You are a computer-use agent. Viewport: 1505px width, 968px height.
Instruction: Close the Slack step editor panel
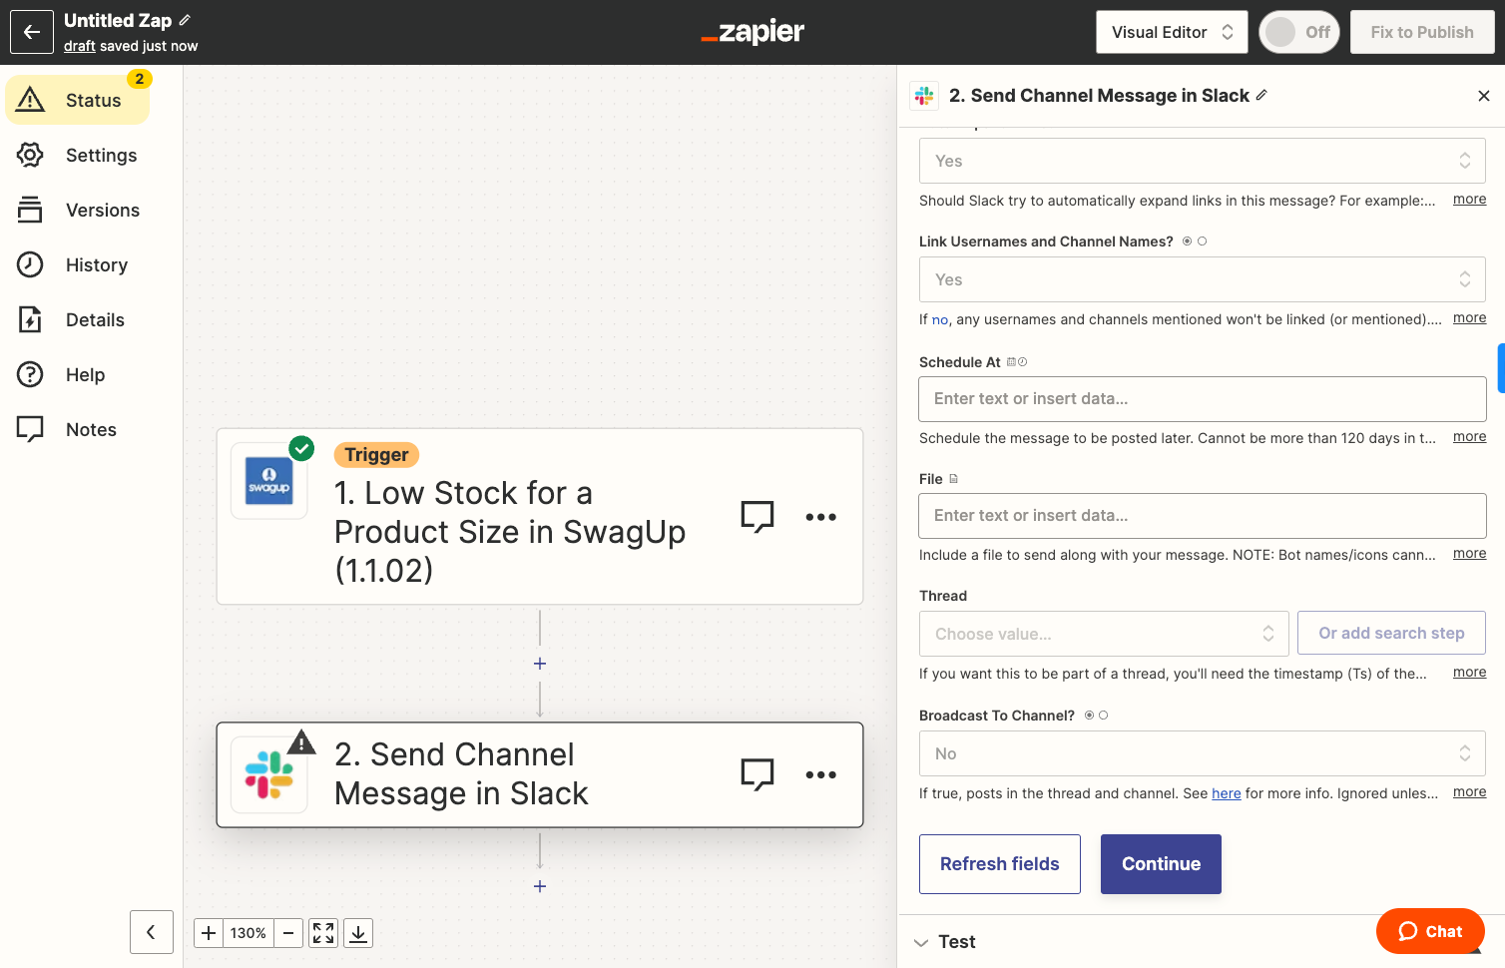point(1484,96)
